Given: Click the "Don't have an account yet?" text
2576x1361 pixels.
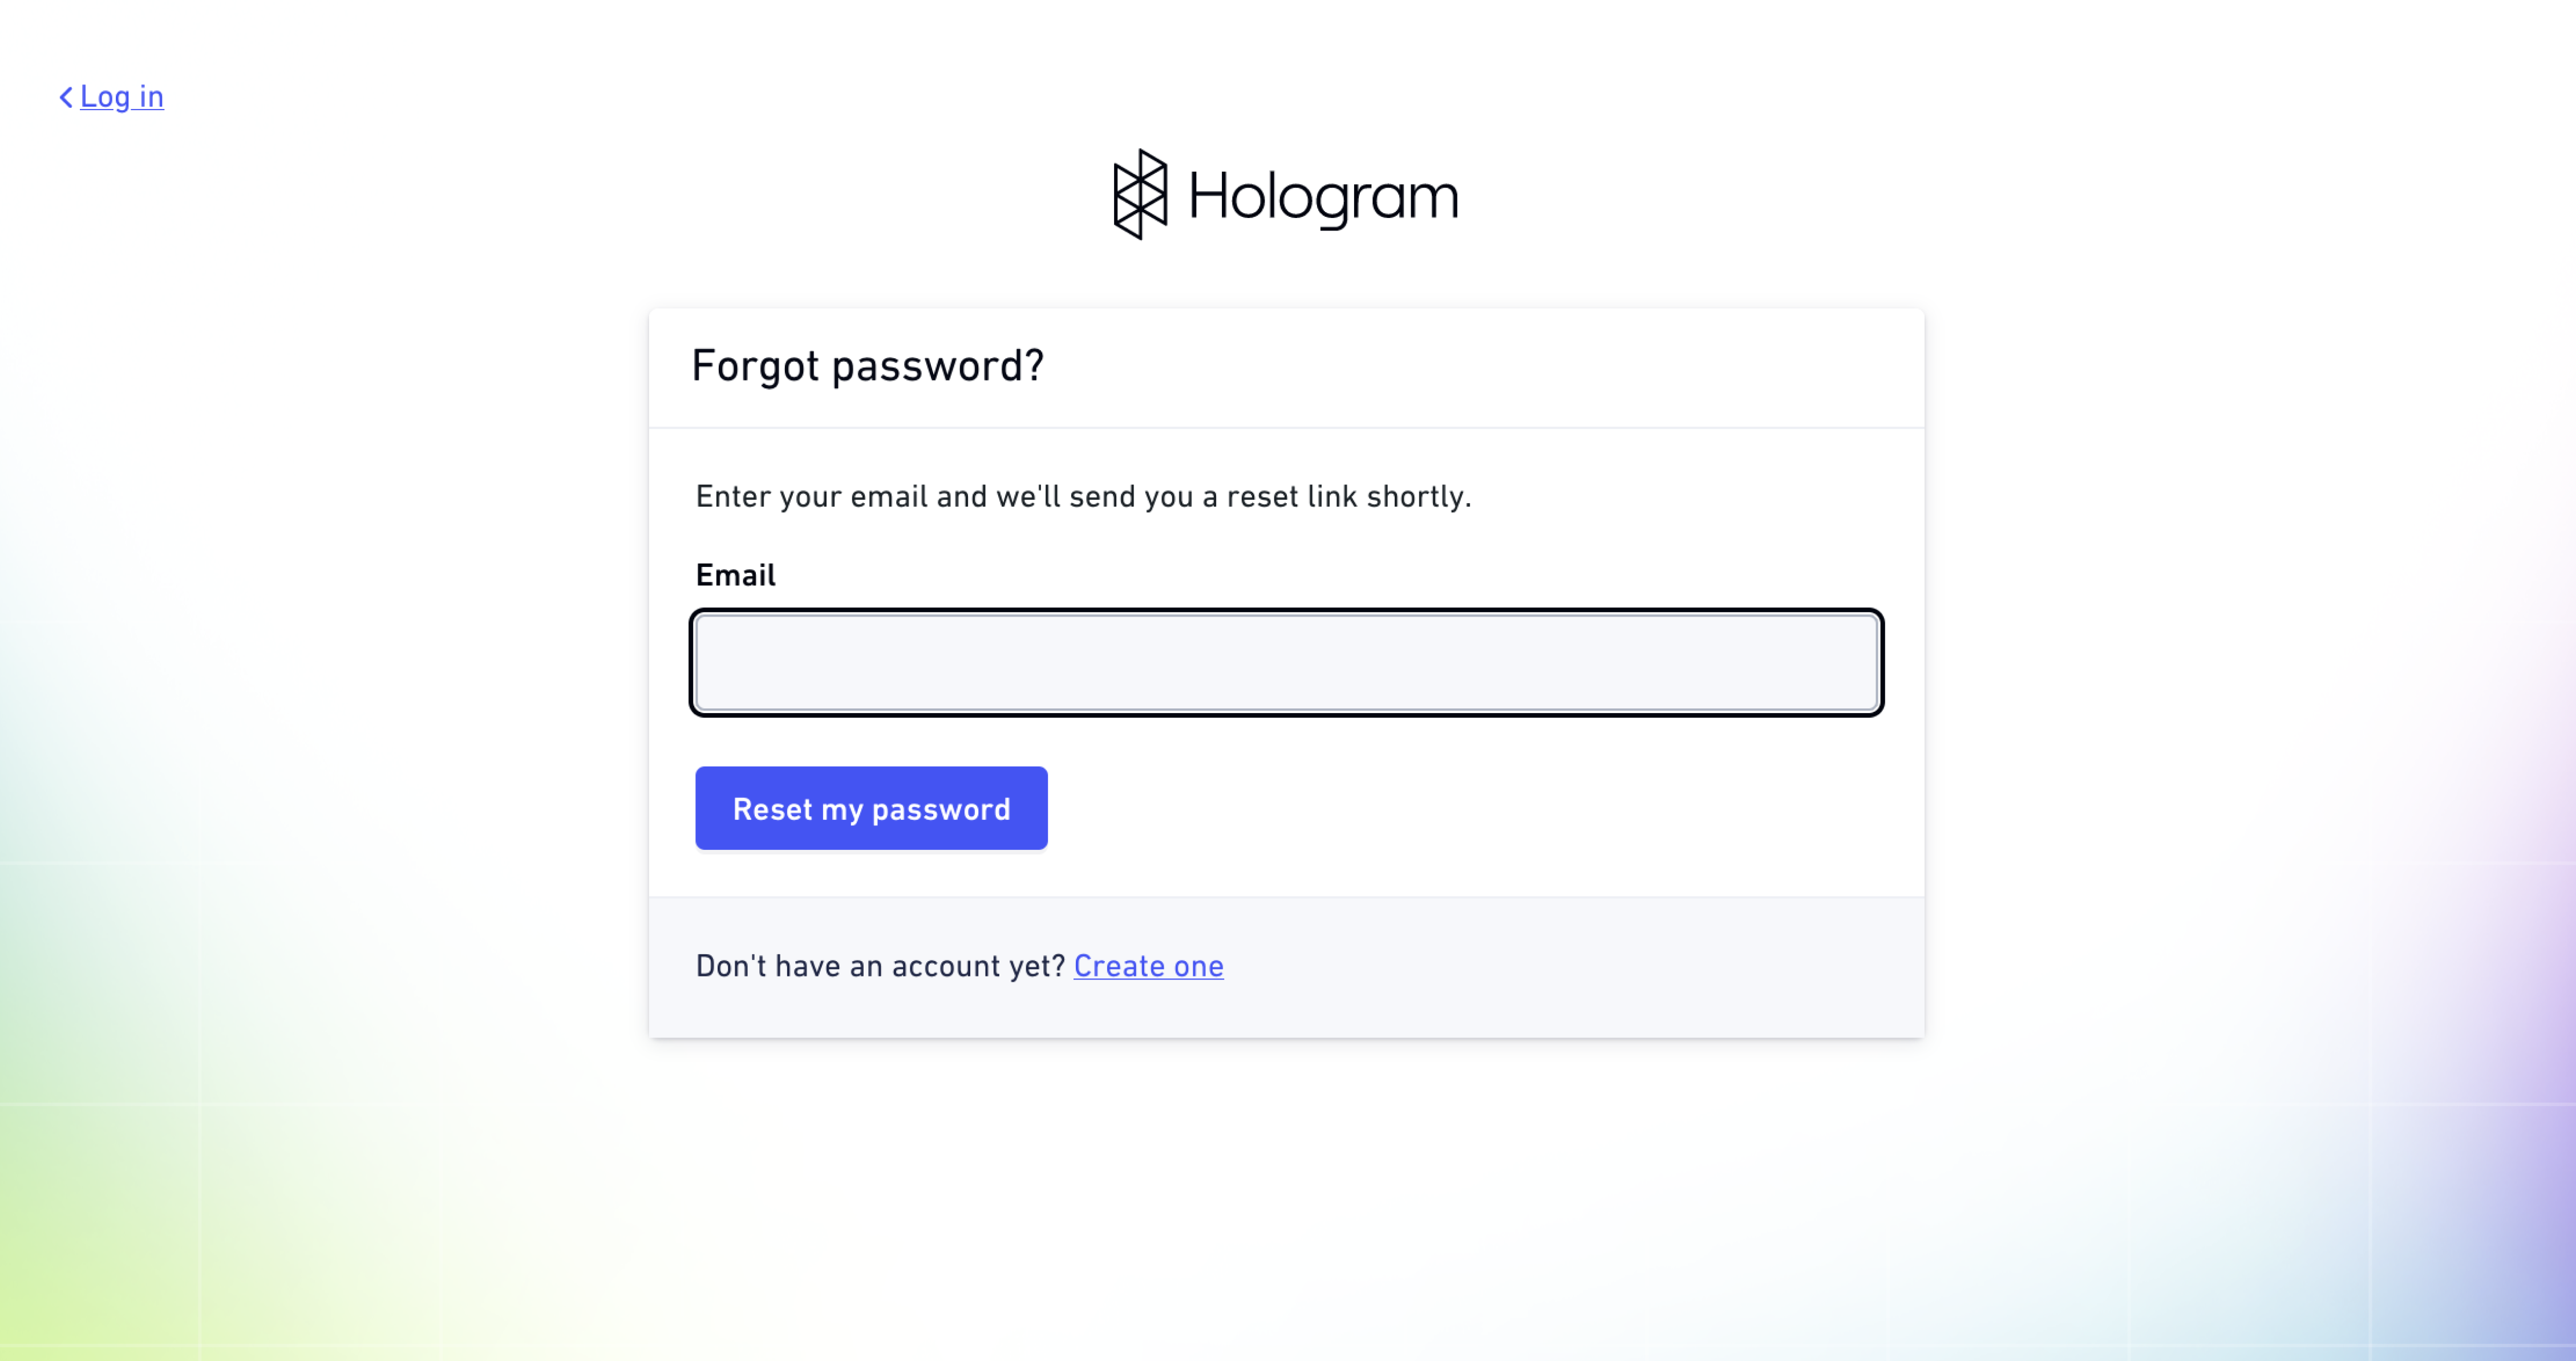Looking at the screenshot, I should (880, 966).
